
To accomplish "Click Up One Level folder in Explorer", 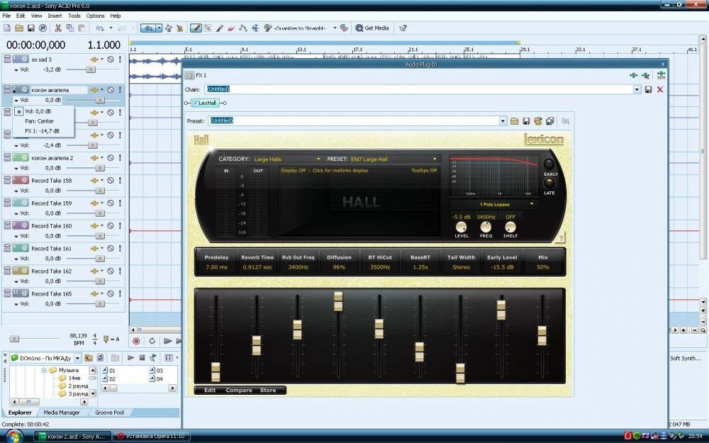I will coord(89,357).
